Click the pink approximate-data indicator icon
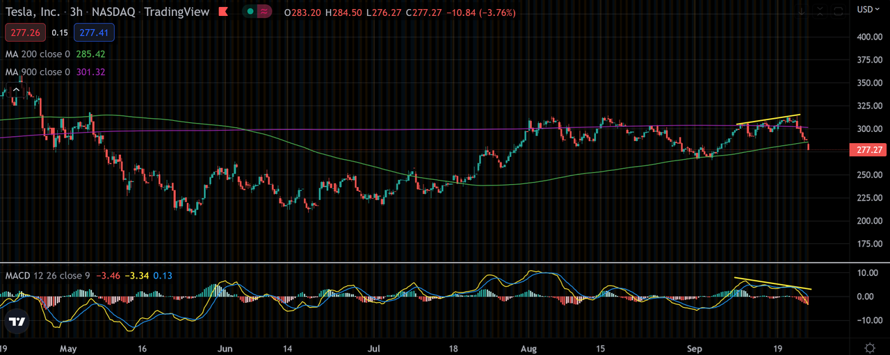The width and height of the screenshot is (890, 355). pyautogui.click(x=264, y=11)
